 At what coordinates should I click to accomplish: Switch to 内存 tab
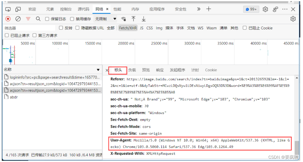click(135, 9)
